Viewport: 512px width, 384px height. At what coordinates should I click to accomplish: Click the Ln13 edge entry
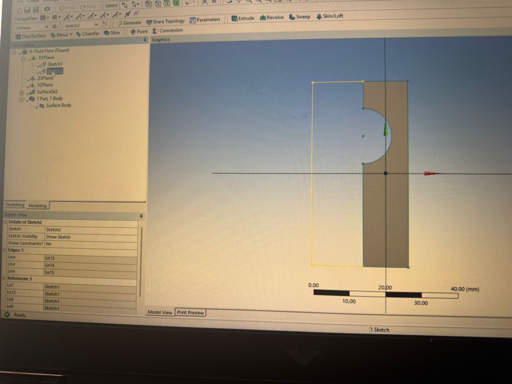coord(91,258)
